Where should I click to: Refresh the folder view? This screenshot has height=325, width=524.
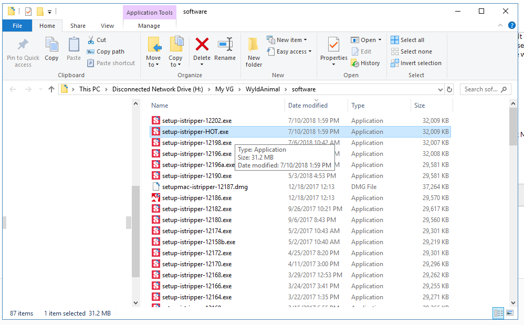[449, 89]
